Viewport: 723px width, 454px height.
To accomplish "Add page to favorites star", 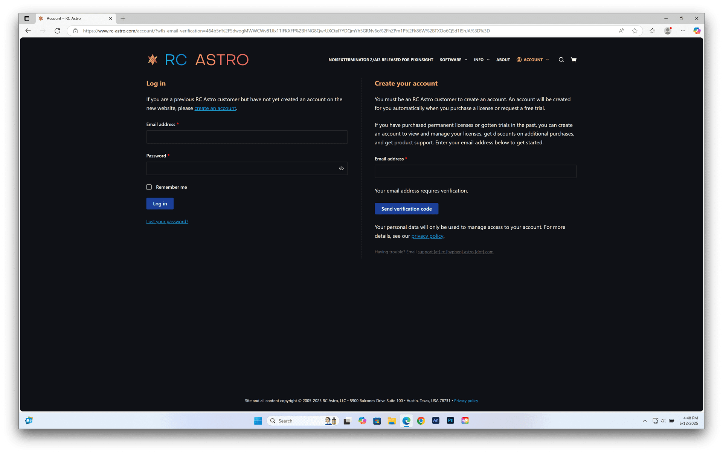I will point(635,31).
